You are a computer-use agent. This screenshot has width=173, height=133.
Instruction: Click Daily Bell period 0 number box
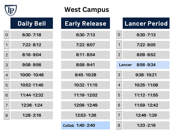pyautogui.click(x=7, y=35)
